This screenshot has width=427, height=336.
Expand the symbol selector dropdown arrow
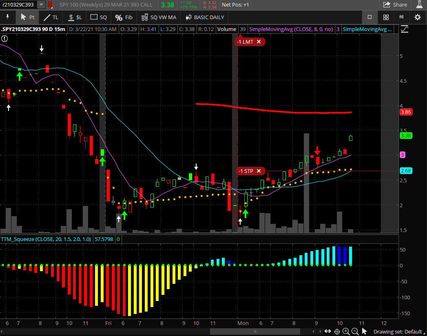(41, 4)
